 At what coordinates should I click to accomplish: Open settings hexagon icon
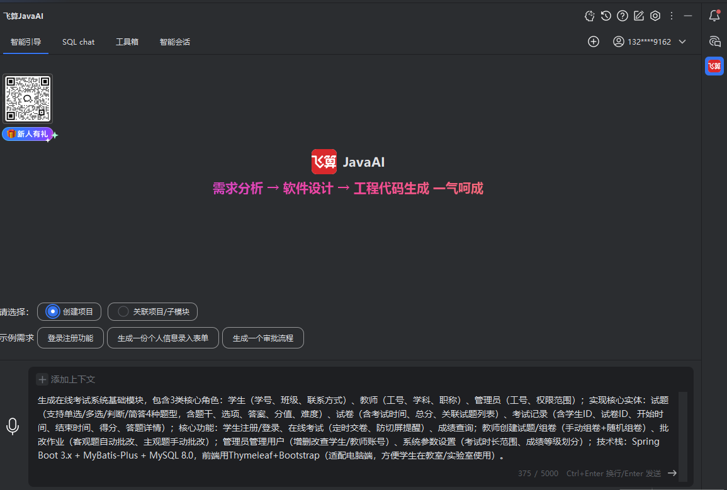(x=655, y=16)
